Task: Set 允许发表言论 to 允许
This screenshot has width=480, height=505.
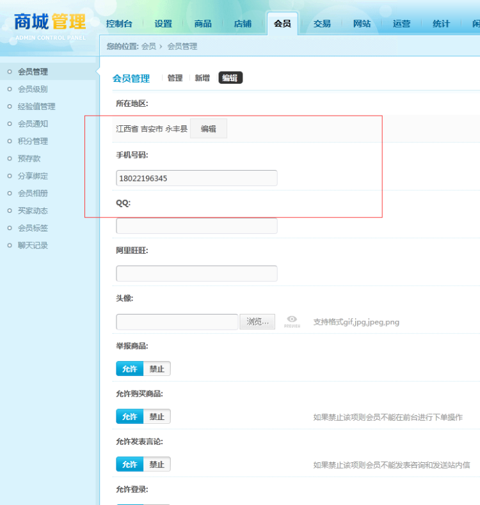Action: [129, 464]
